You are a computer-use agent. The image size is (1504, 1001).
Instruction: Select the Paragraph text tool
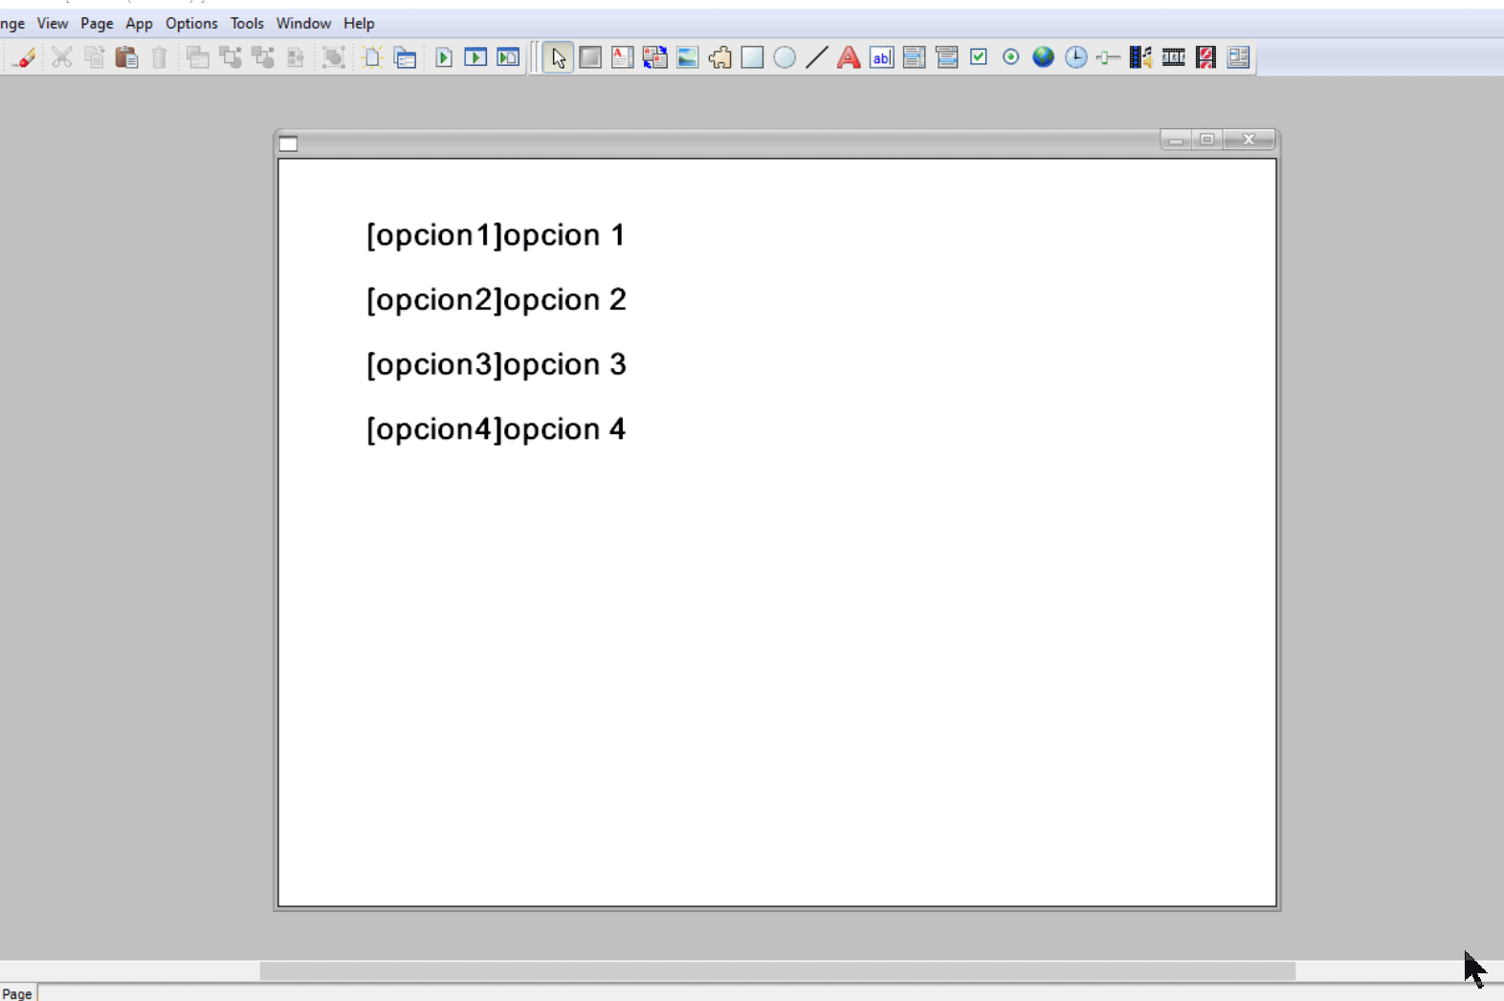pos(623,57)
